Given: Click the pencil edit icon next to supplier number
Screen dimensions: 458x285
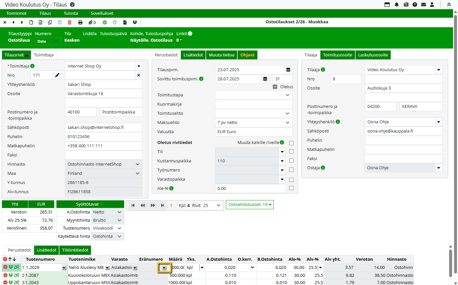Looking at the screenshot, I should pyautogui.click(x=57, y=75).
